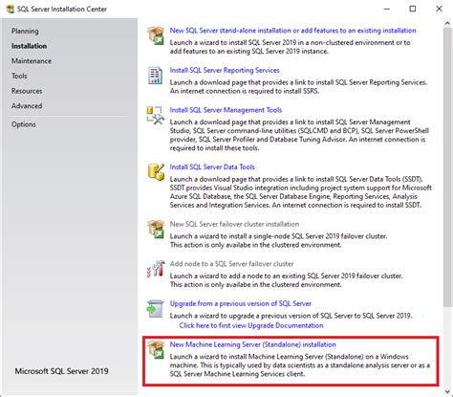The image size is (453, 397).
Task: Click the Upgrade from previous version icon
Action: point(156,309)
